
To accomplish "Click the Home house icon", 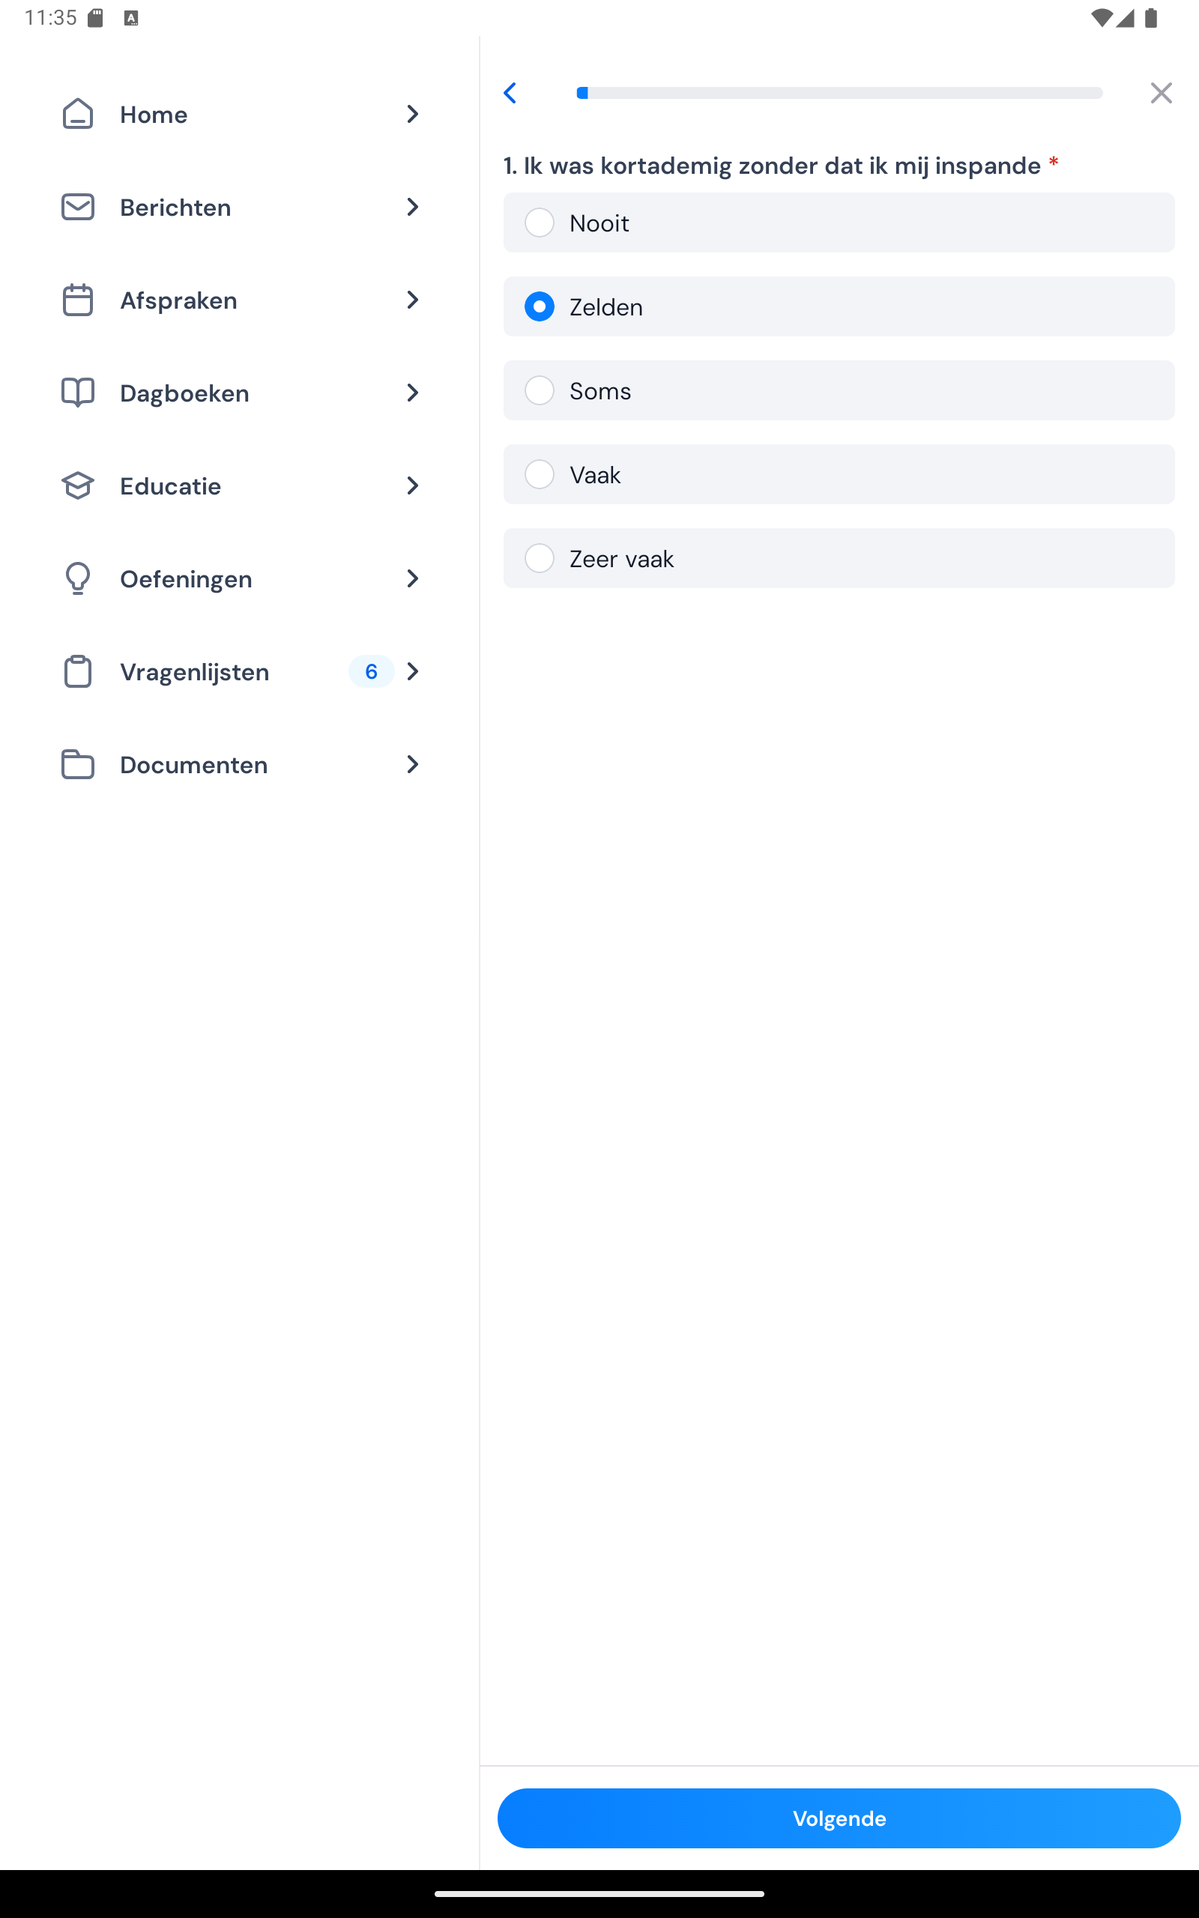I will point(78,114).
